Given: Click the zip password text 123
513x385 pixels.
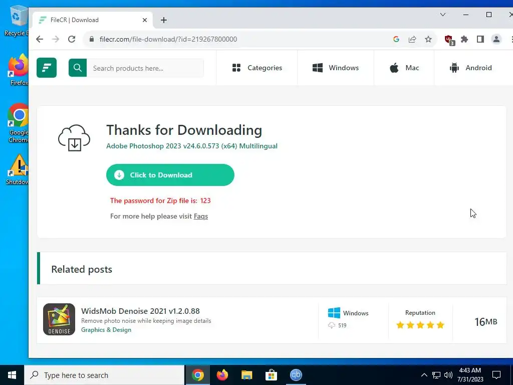Looking at the screenshot, I should [x=205, y=201].
